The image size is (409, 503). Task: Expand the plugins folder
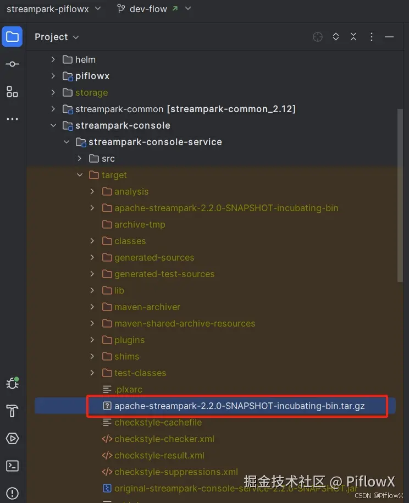tap(92, 340)
